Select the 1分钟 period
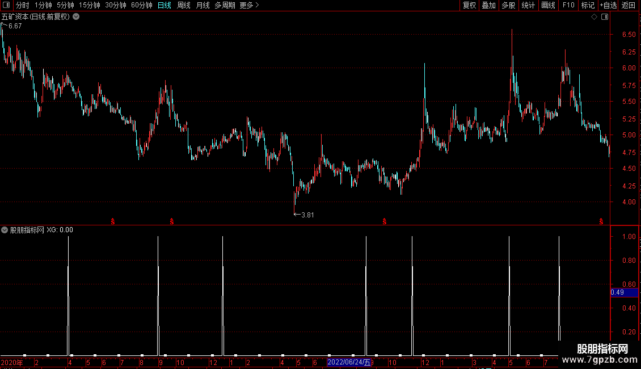641x369 pixels. click(x=43, y=5)
